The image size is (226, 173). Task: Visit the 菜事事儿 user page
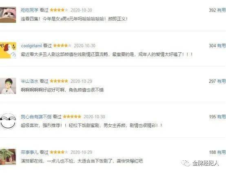[29, 152]
